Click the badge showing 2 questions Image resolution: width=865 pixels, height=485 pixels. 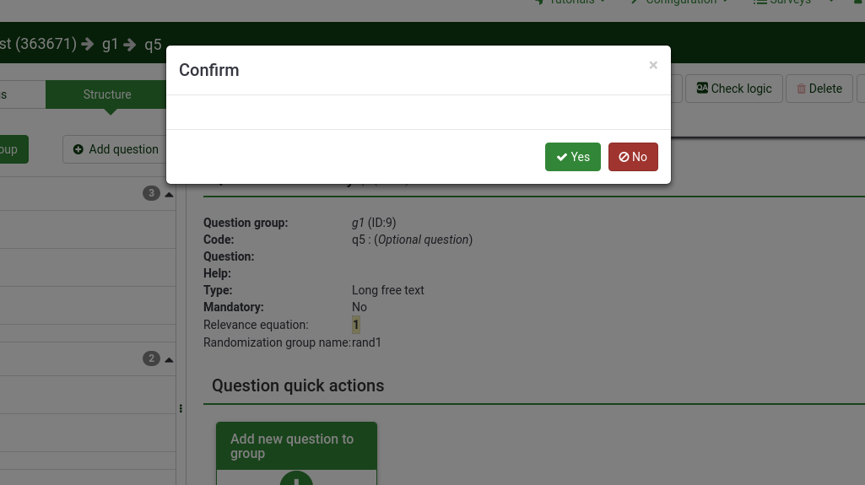coord(151,358)
